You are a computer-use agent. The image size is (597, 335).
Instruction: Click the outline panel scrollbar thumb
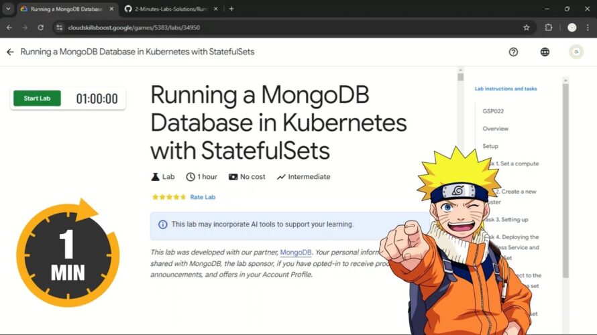[x=565, y=181]
